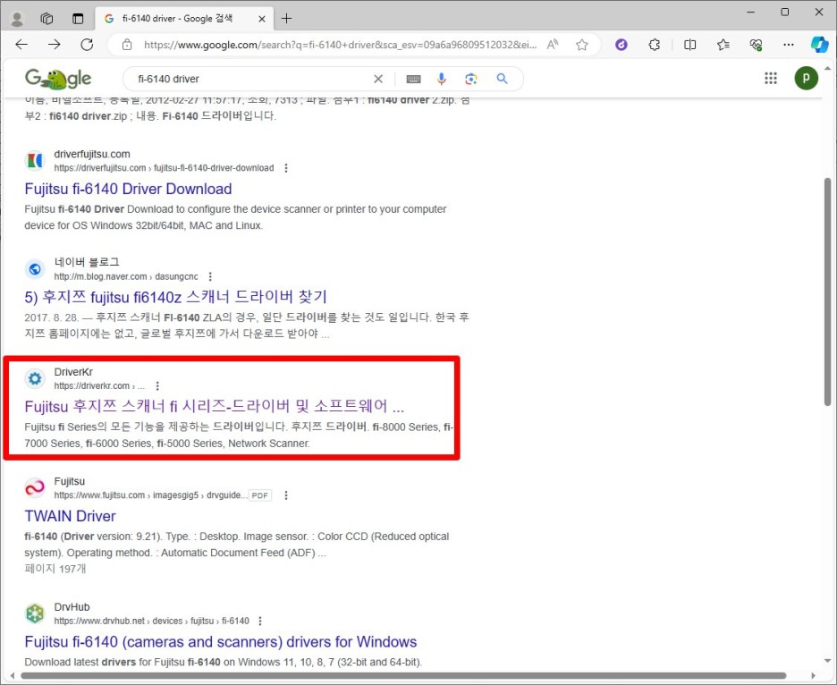Image resolution: width=837 pixels, height=685 pixels.
Task: Click the Fujitsu logo favicon
Action: (35, 488)
